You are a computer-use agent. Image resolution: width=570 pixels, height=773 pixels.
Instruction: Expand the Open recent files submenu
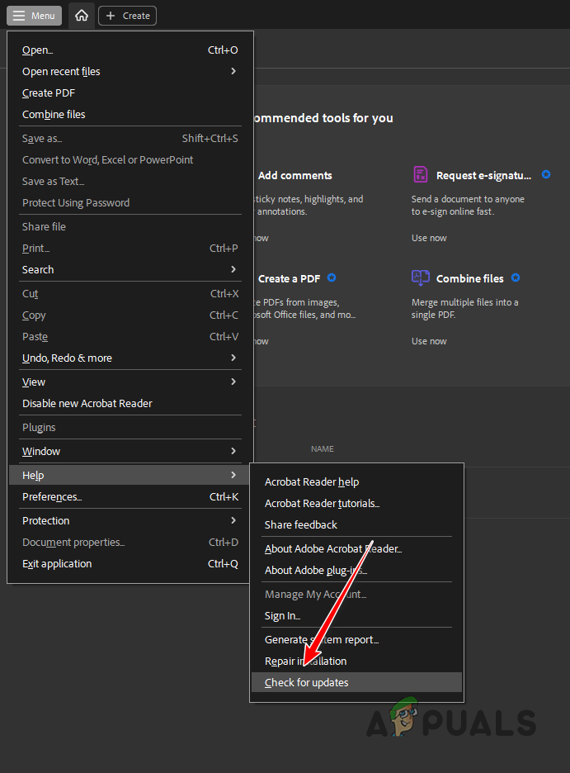pos(130,72)
